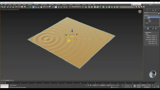
Task: Open the Modifiers menu
Action: coord(30,4)
